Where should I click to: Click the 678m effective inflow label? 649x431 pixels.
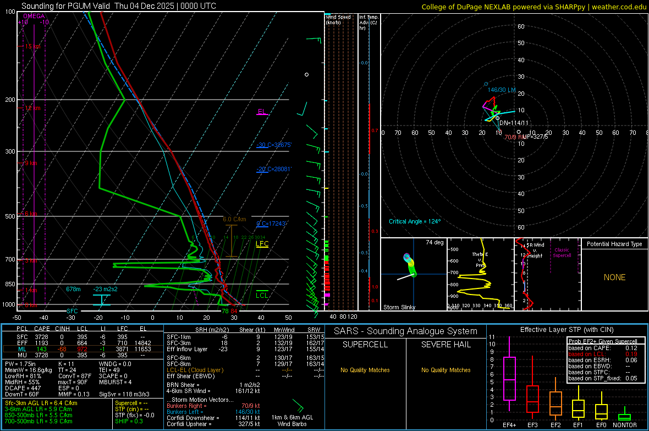coord(73,289)
